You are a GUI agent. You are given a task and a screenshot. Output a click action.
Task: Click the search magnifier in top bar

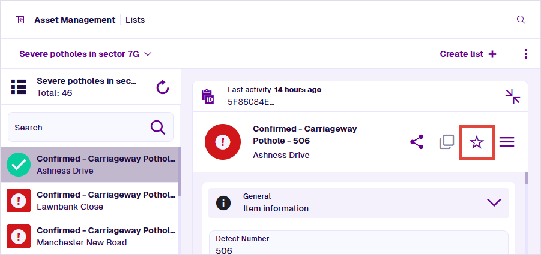click(521, 20)
